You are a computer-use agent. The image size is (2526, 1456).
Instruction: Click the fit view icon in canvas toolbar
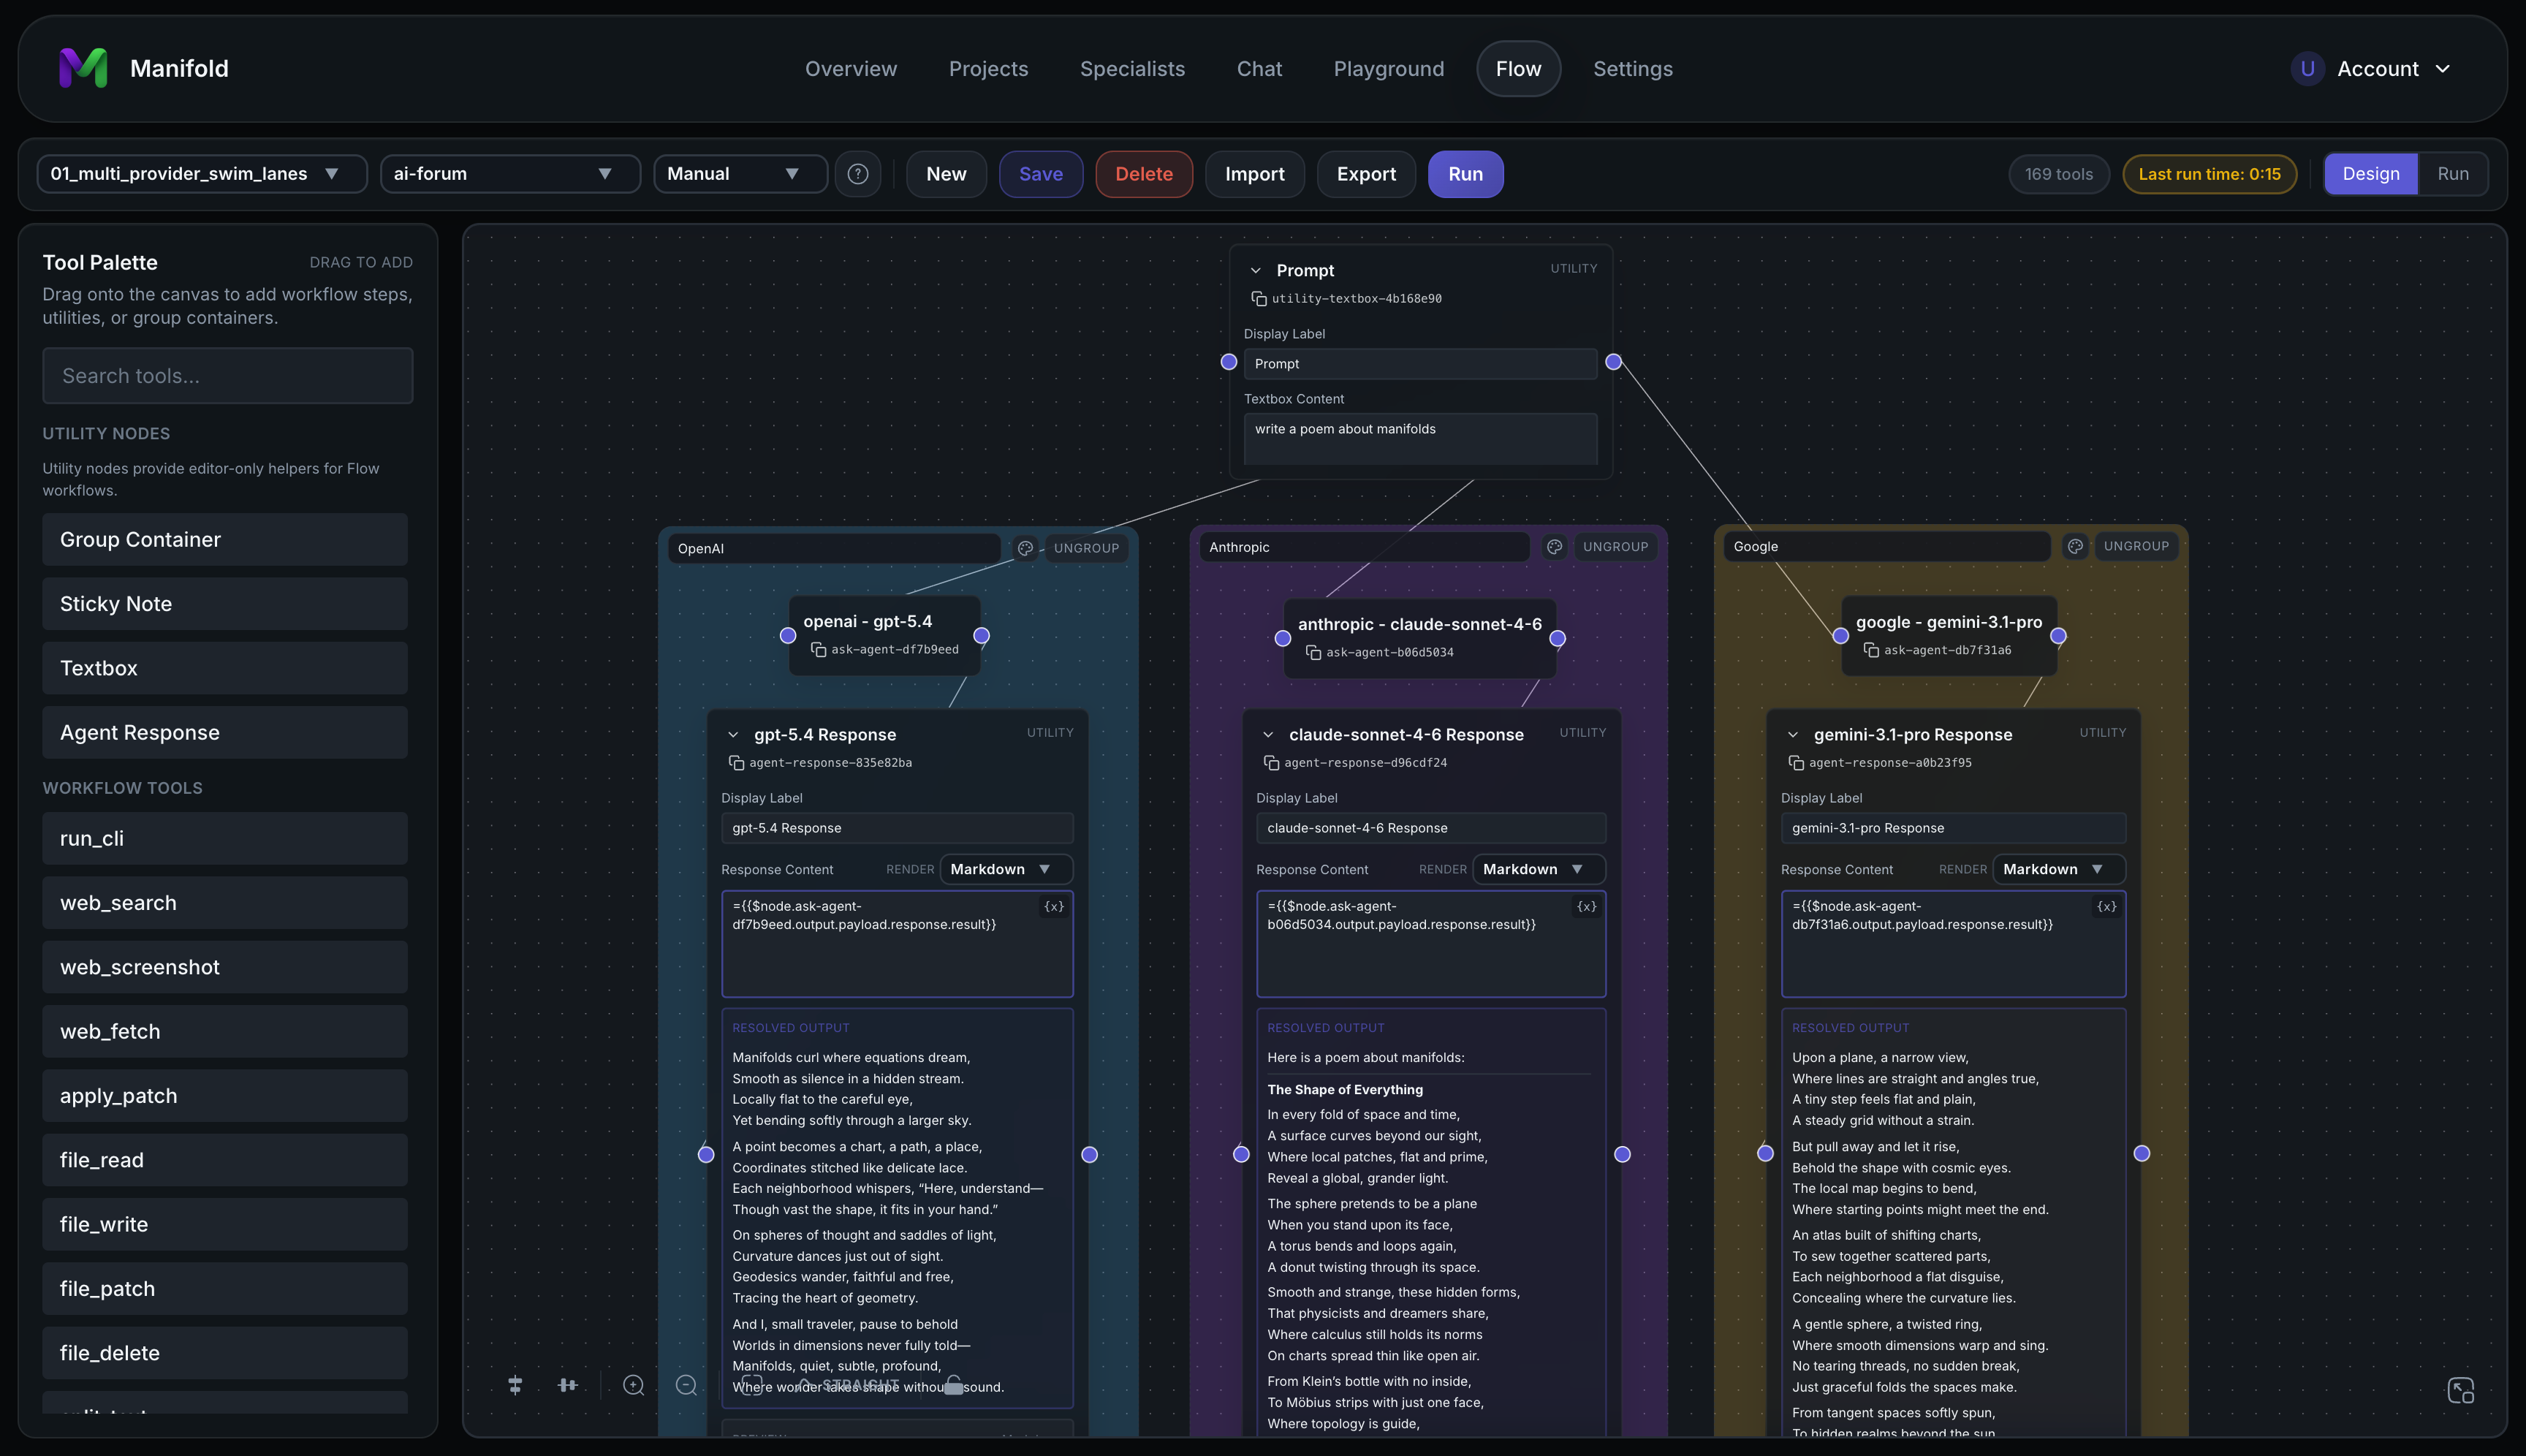(752, 1385)
